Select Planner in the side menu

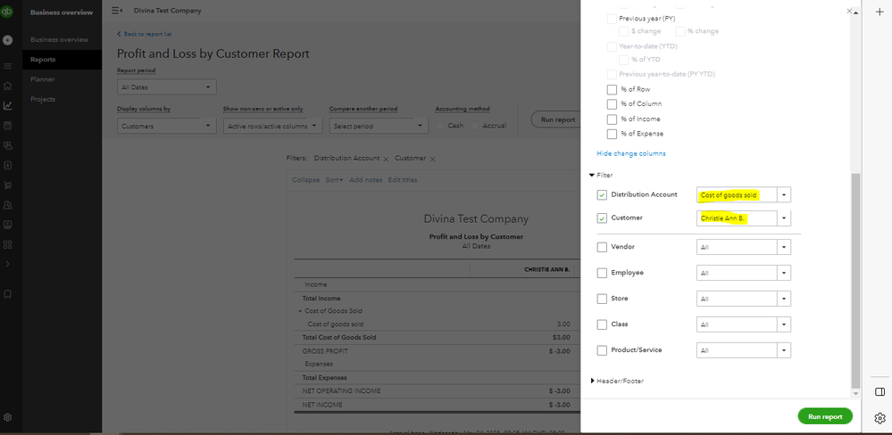click(x=43, y=79)
